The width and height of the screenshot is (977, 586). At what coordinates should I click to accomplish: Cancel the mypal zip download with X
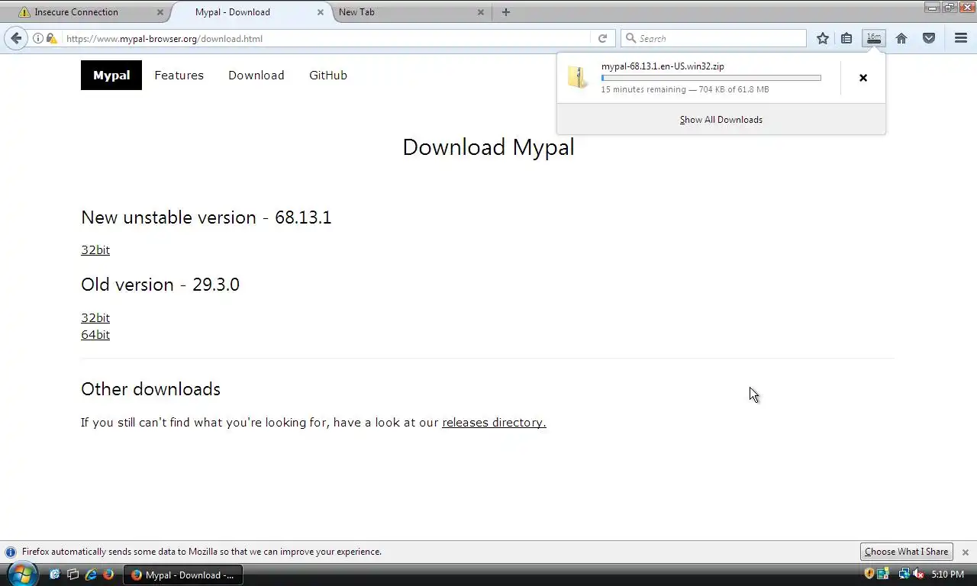pyautogui.click(x=863, y=78)
